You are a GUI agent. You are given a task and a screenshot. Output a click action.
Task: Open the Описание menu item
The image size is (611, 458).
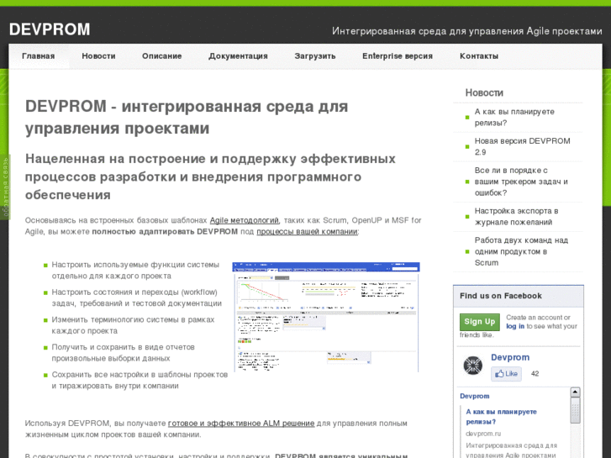(x=161, y=56)
